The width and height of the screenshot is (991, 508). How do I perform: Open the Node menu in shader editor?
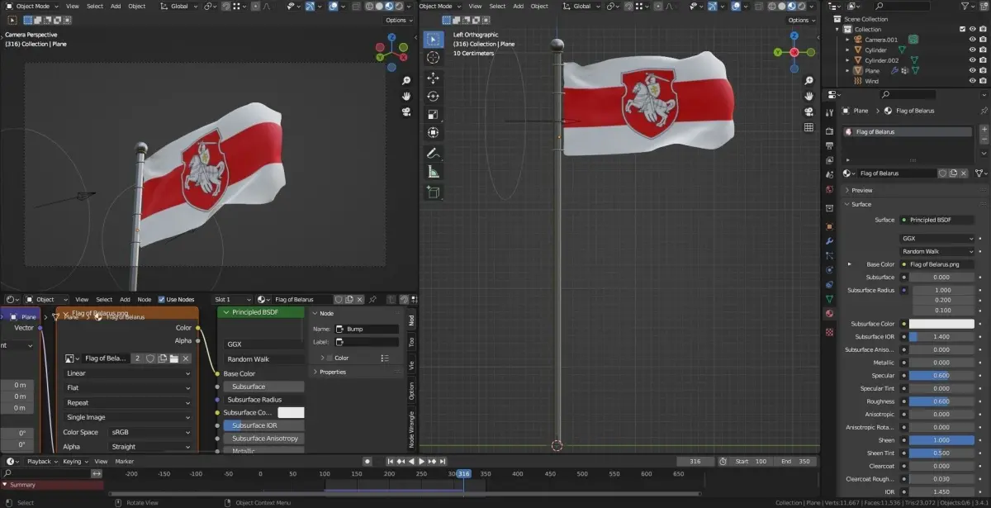coord(145,299)
